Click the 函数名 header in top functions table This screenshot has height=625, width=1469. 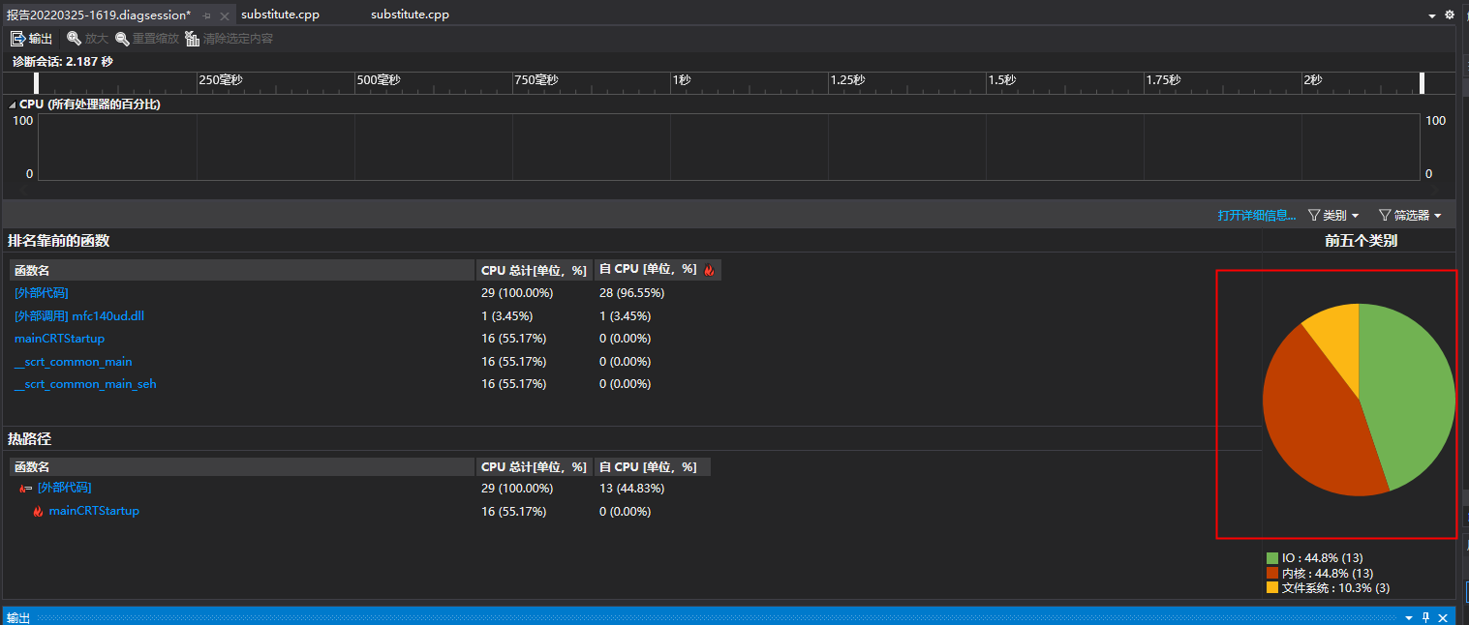[242, 270]
